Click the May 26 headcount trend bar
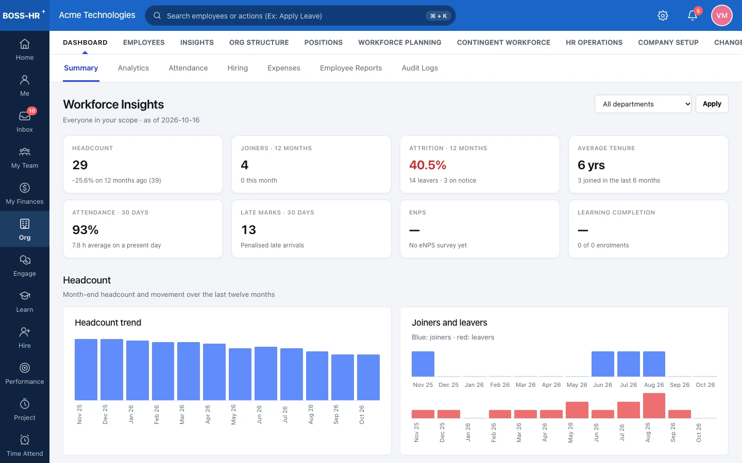 click(x=240, y=374)
